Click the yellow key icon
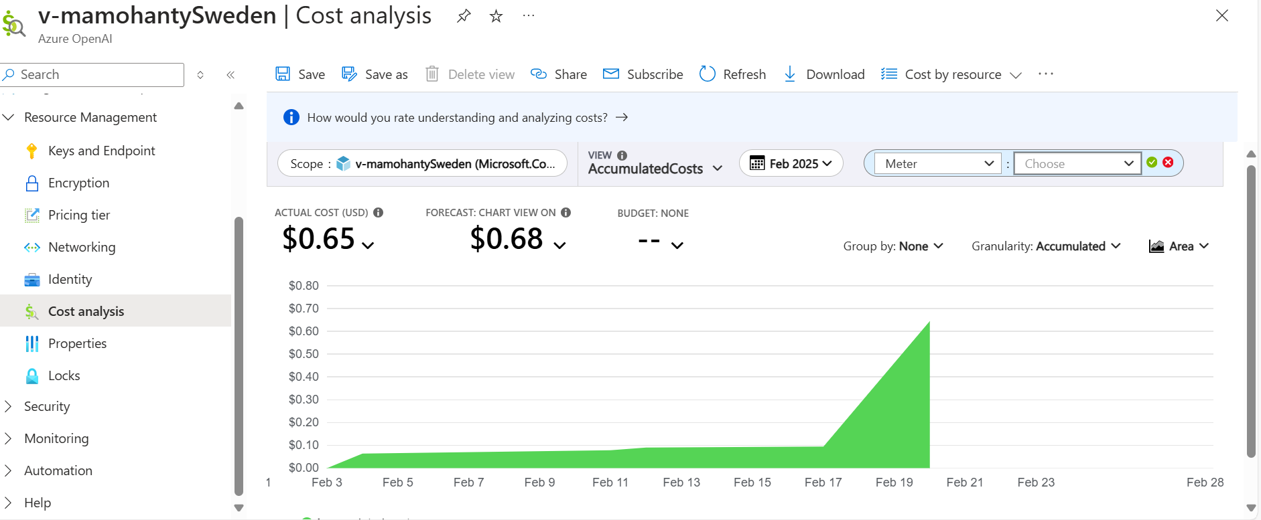Viewport: 1261px width, 520px height. click(31, 151)
